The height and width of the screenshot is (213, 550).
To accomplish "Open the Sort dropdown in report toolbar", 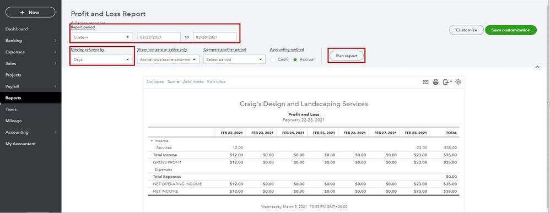I will (173, 81).
